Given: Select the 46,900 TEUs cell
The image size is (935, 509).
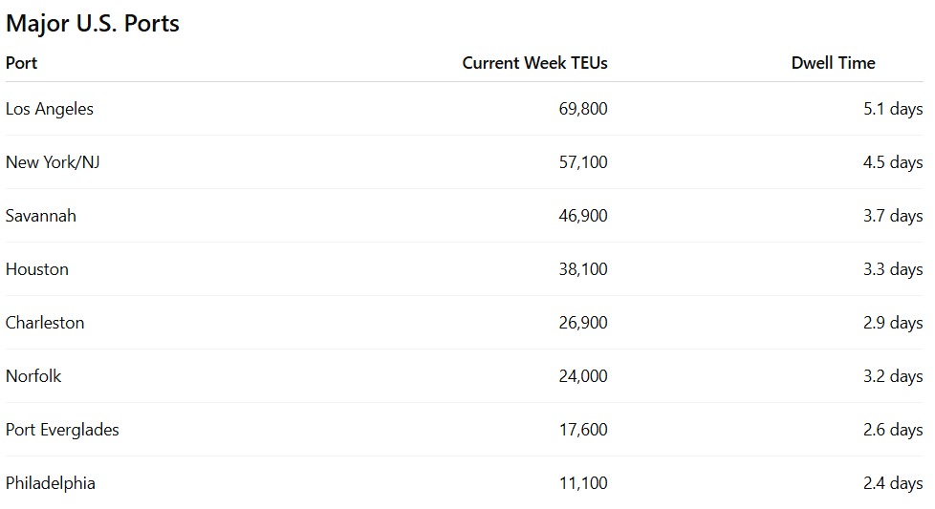Looking at the screenshot, I should point(583,216).
